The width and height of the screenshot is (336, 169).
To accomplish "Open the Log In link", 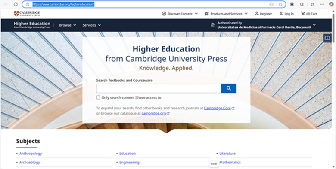I will pyautogui.click(x=286, y=14).
